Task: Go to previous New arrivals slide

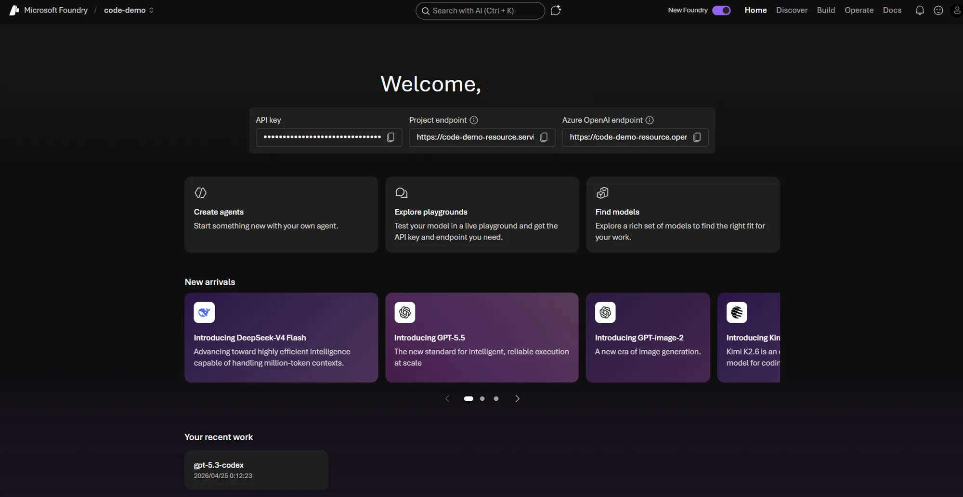Action: 447,398
